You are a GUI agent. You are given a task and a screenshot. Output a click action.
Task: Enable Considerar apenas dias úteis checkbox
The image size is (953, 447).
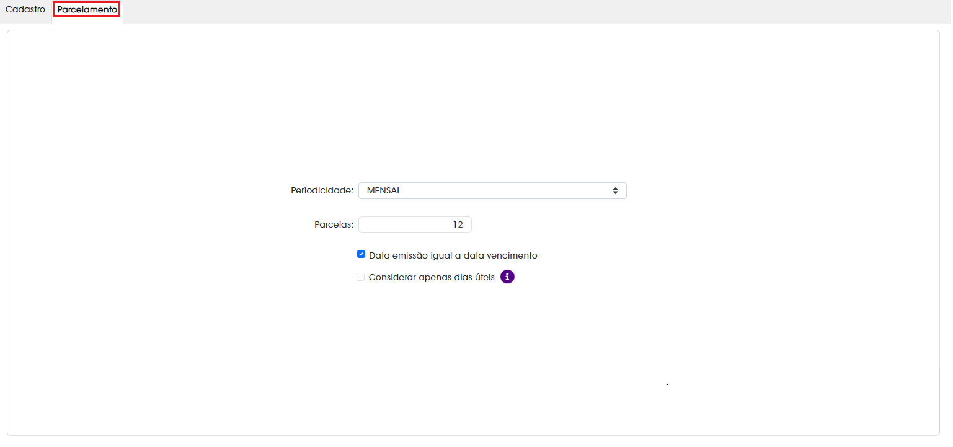click(361, 277)
